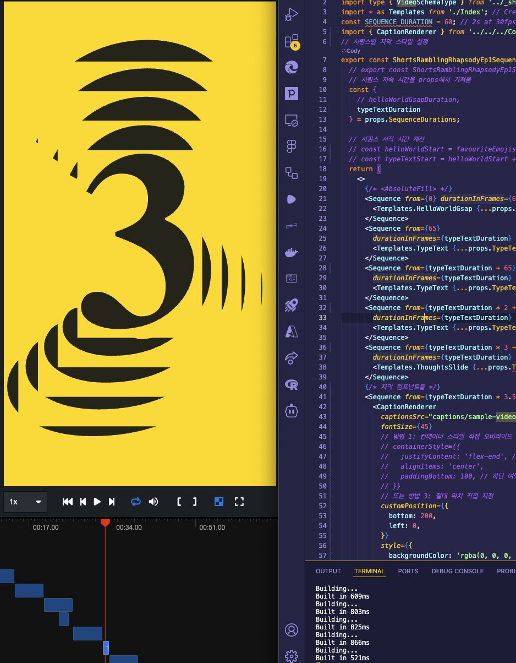Screen dimensions: 516x663
Task: Open the Extensions view with badge 5
Action: 291,41
